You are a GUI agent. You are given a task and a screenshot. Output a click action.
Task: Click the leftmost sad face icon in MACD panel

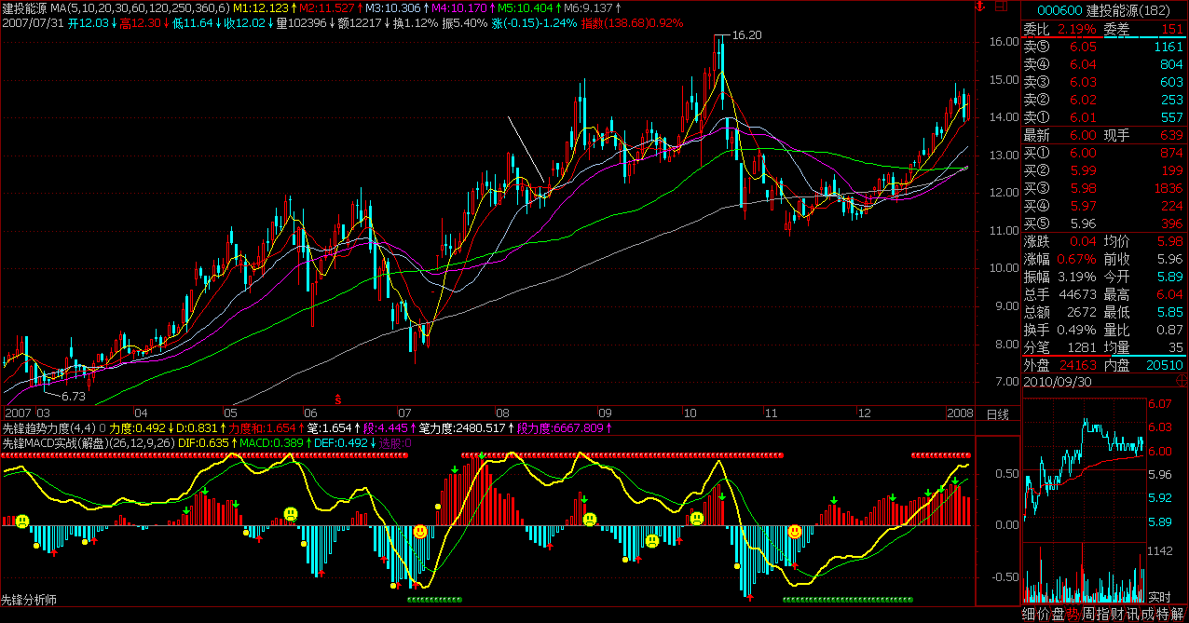(x=21, y=521)
